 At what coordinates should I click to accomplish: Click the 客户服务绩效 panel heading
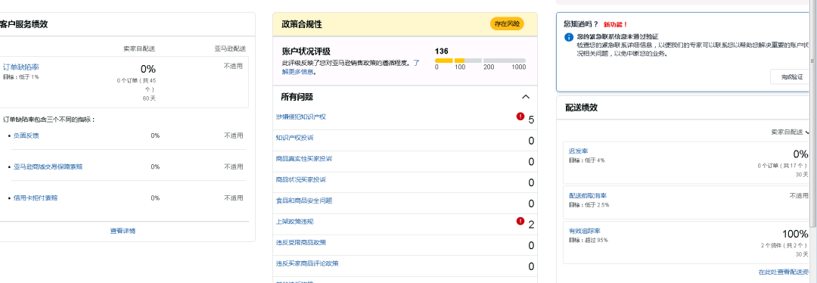click(24, 24)
